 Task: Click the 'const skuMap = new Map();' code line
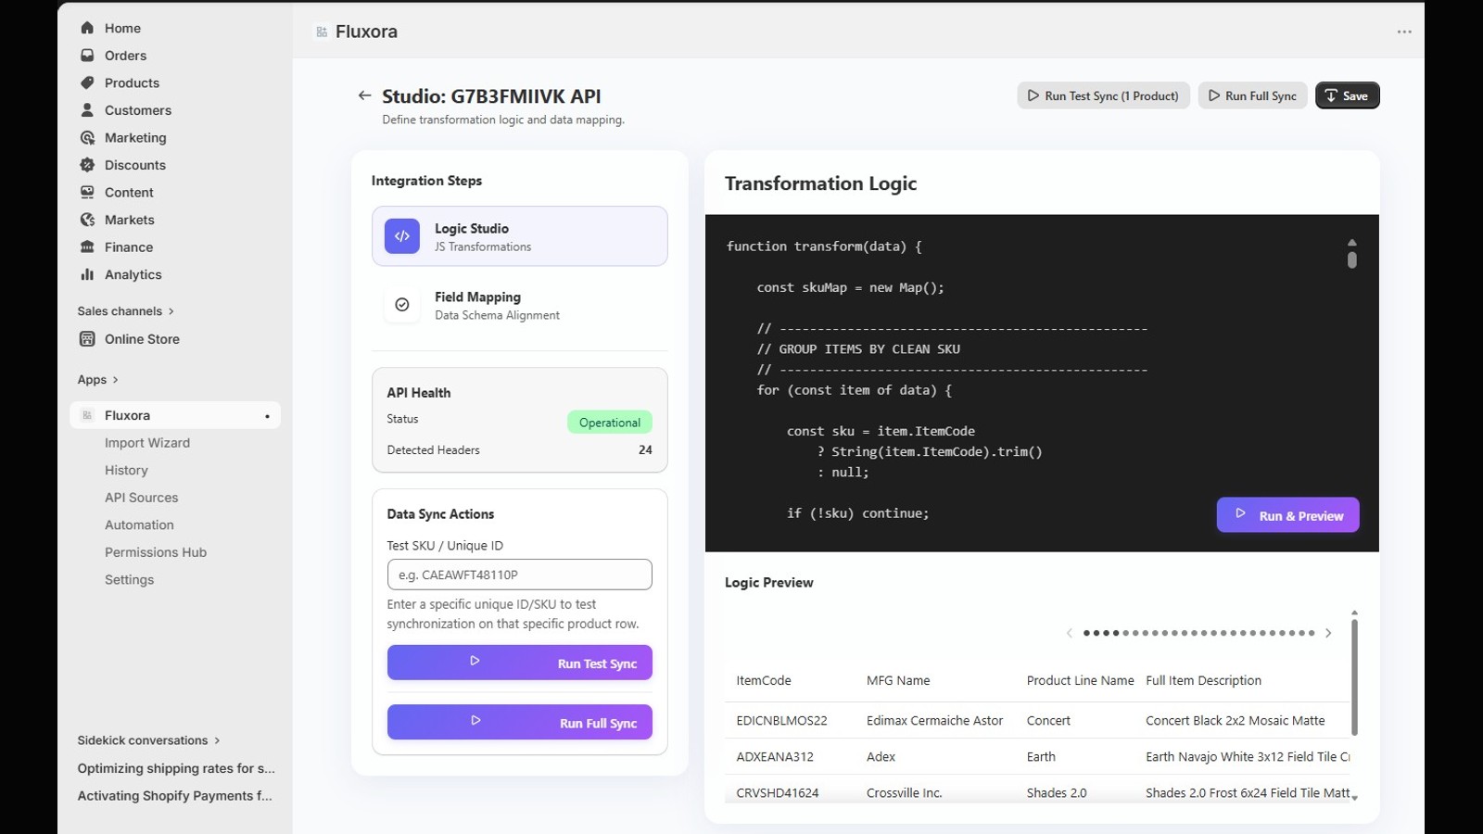[x=850, y=287]
